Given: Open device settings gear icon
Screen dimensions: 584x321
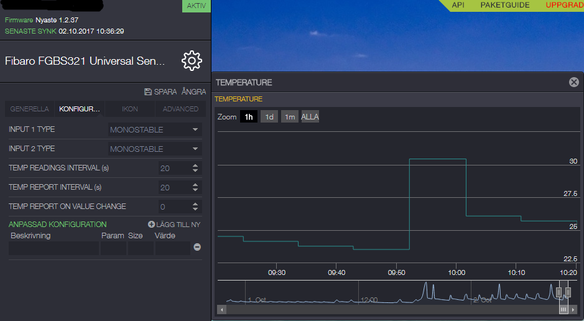Looking at the screenshot, I should coord(192,60).
